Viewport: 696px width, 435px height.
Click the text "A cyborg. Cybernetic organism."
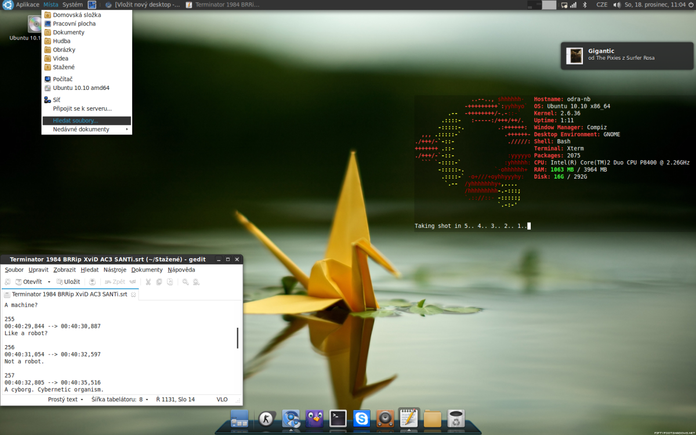tap(54, 390)
